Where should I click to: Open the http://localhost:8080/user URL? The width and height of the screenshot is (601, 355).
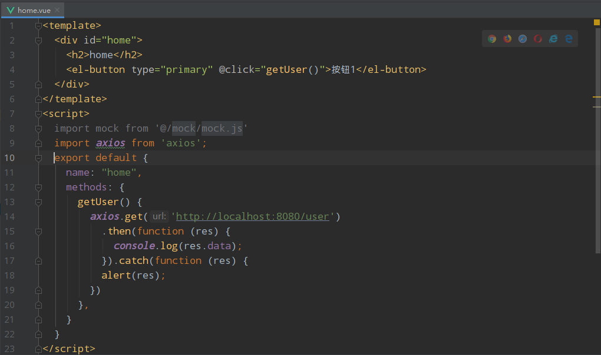(x=252, y=217)
